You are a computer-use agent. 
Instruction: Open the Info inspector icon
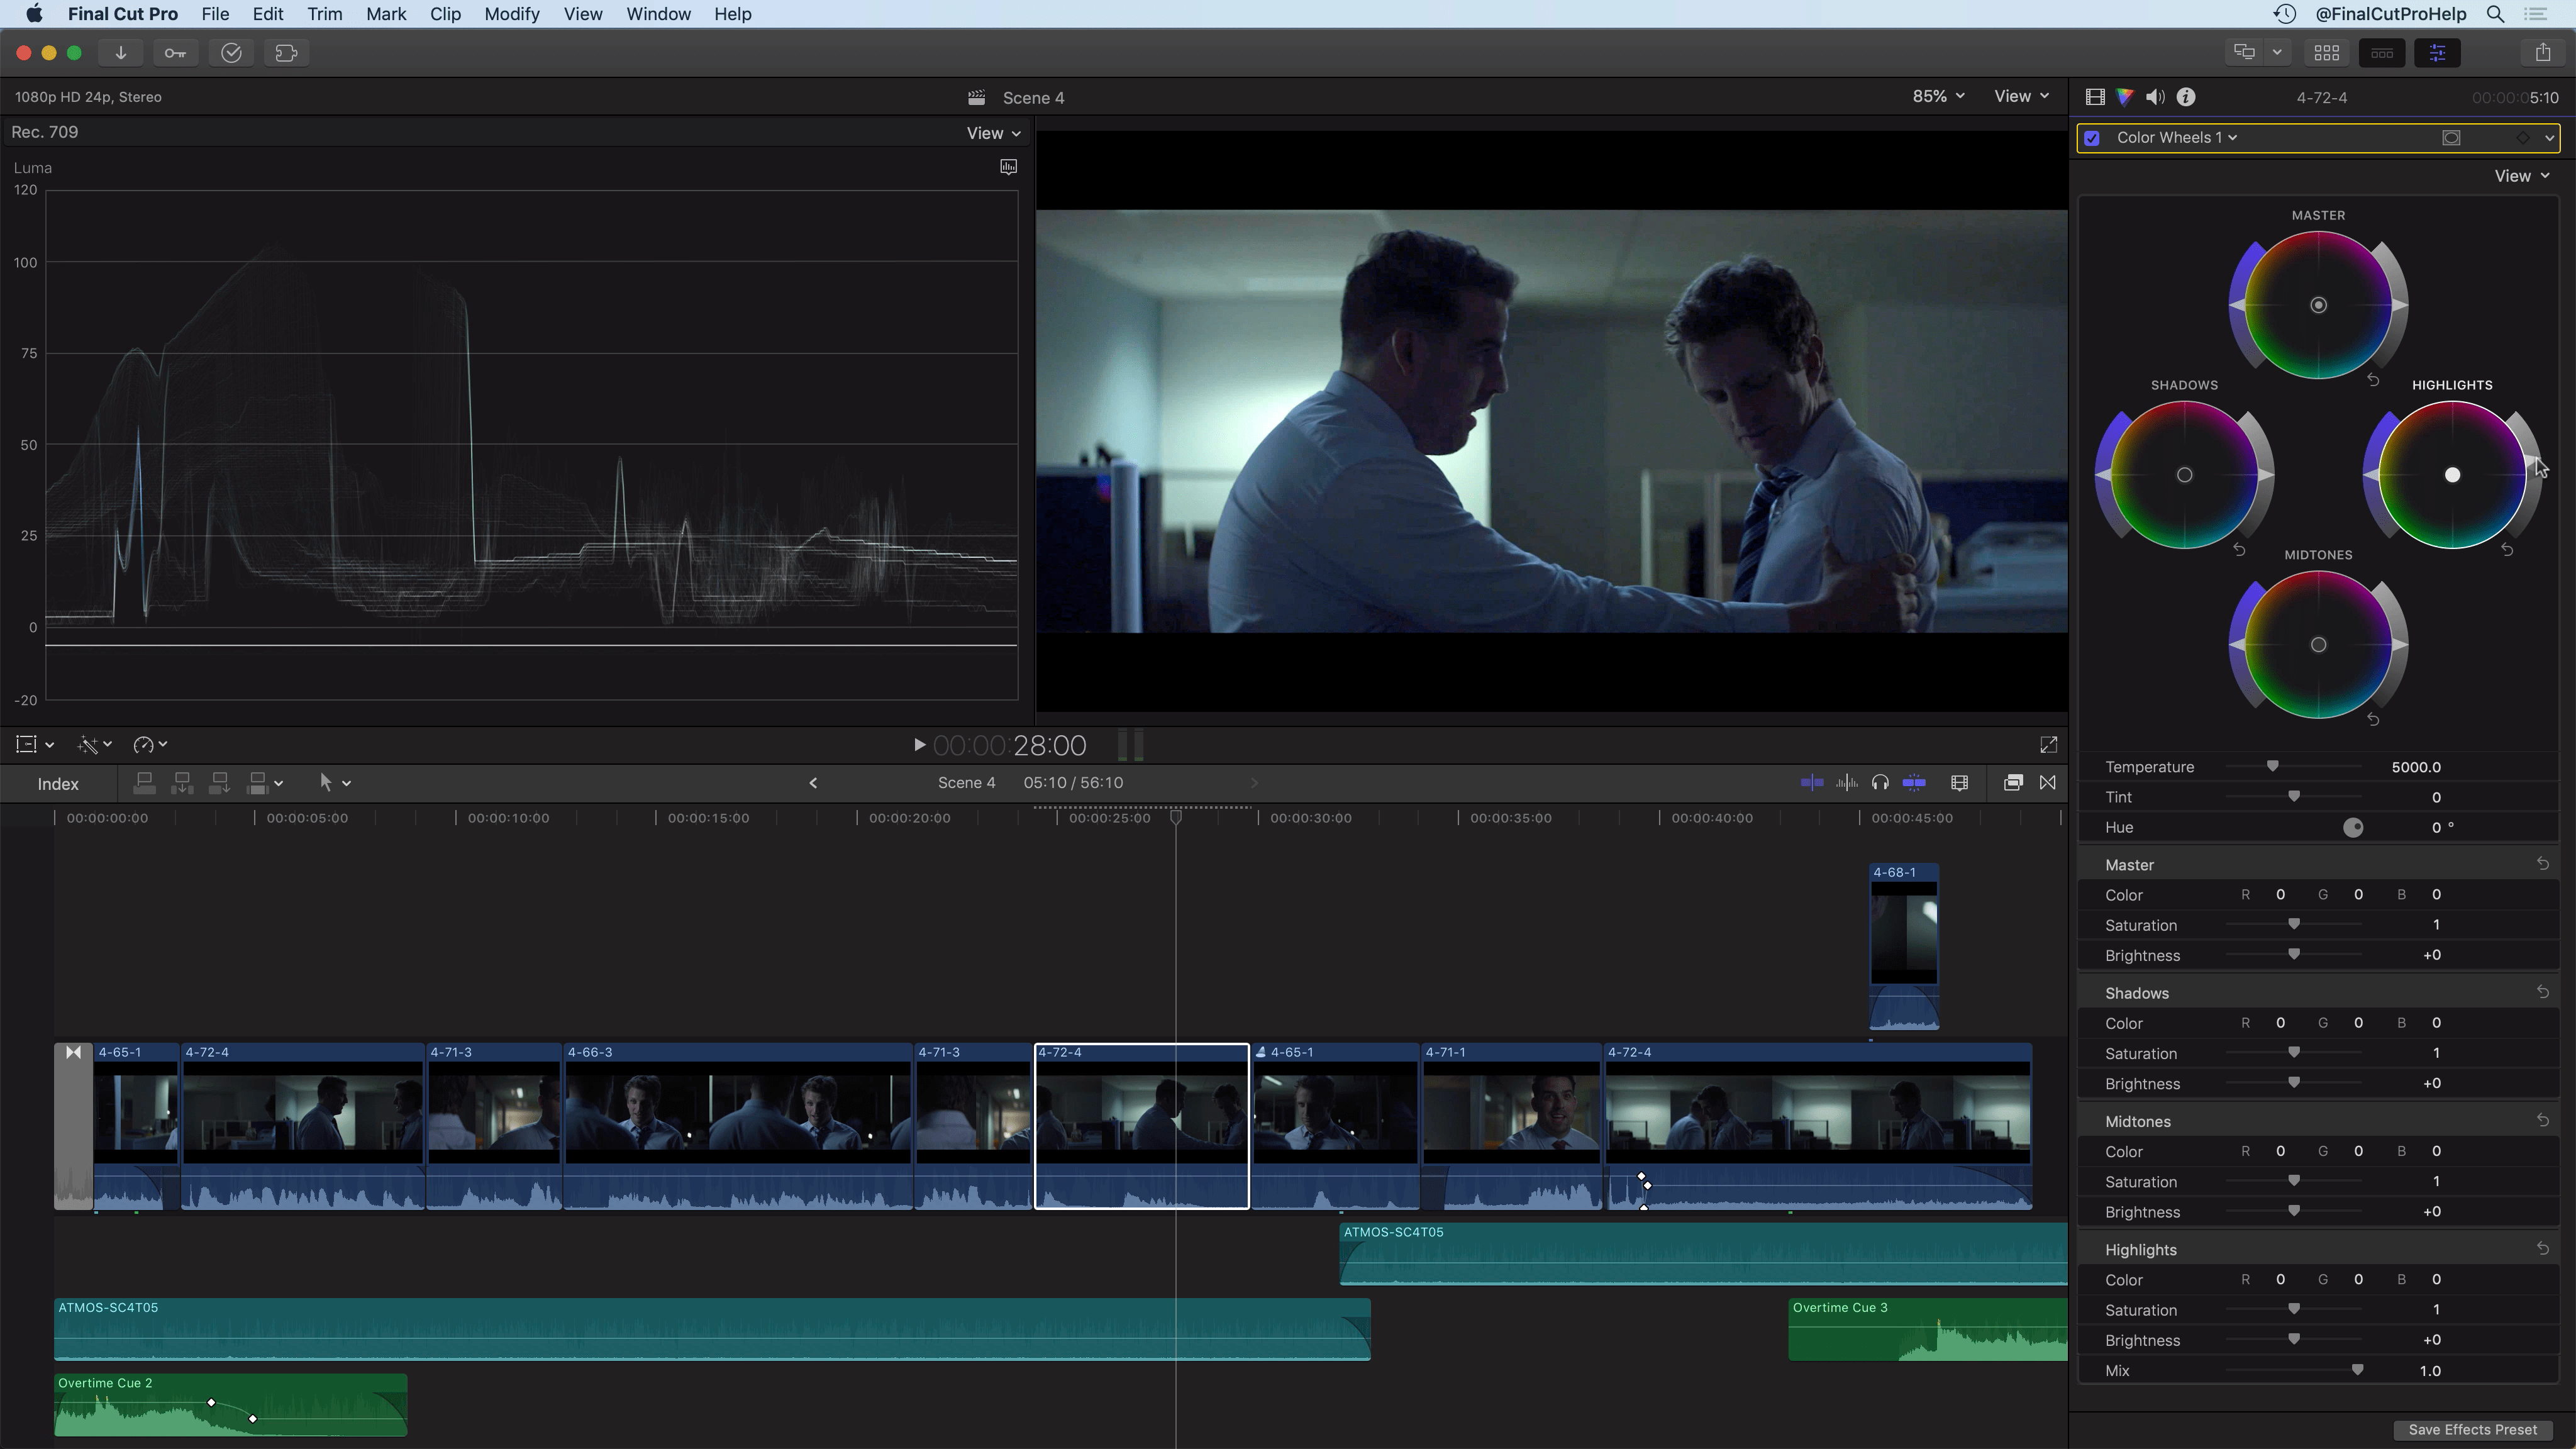pos(2186,97)
